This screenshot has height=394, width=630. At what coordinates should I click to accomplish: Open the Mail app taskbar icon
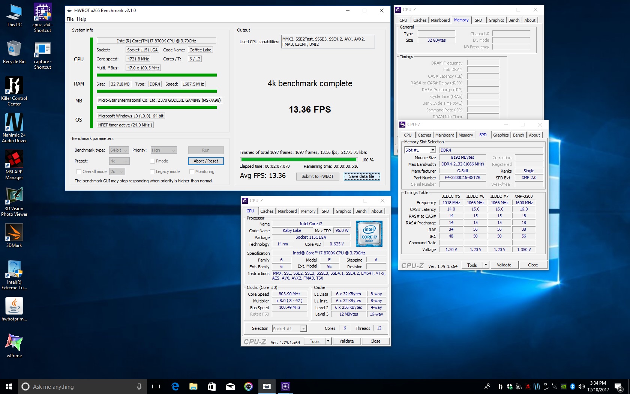click(x=230, y=386)
